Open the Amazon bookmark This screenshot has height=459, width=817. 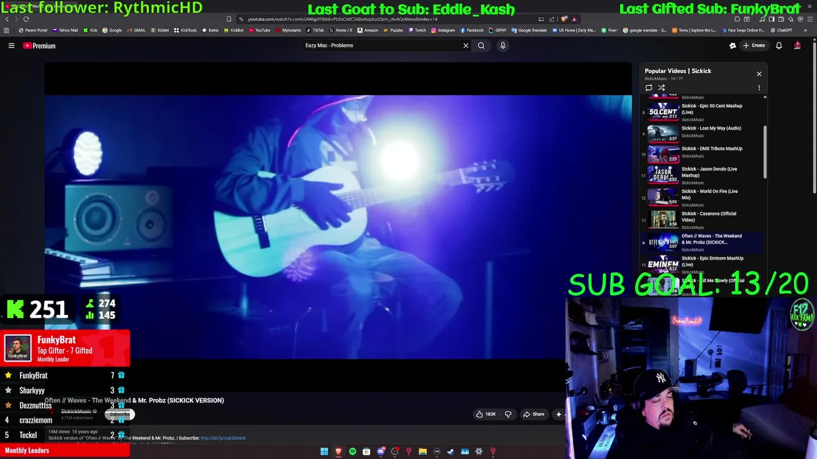pyautogui.click(x=368, y=30)
